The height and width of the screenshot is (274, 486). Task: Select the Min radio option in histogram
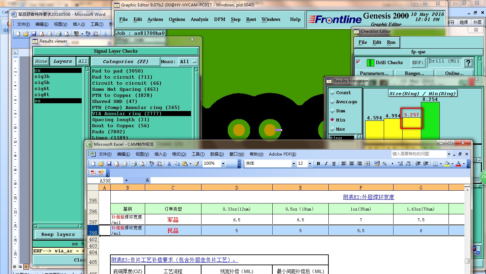point(332,120)
